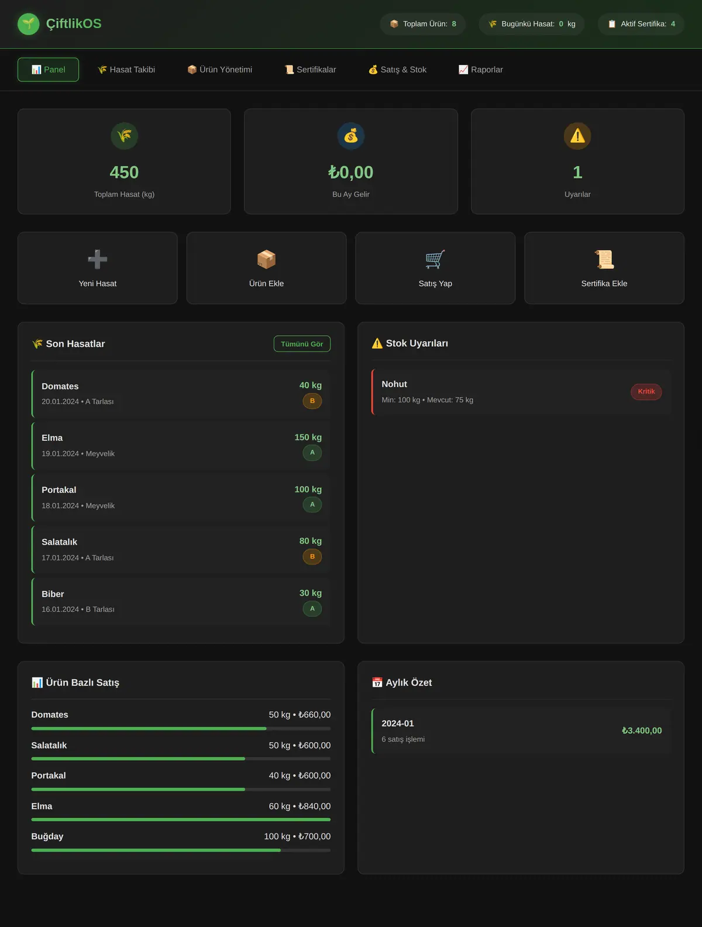The image size is (702, 927).
Task: Click the Buğday sales progress bar
Action: [181, 850]
